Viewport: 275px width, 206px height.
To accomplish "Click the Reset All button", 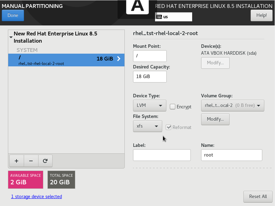I will point(258,196).
